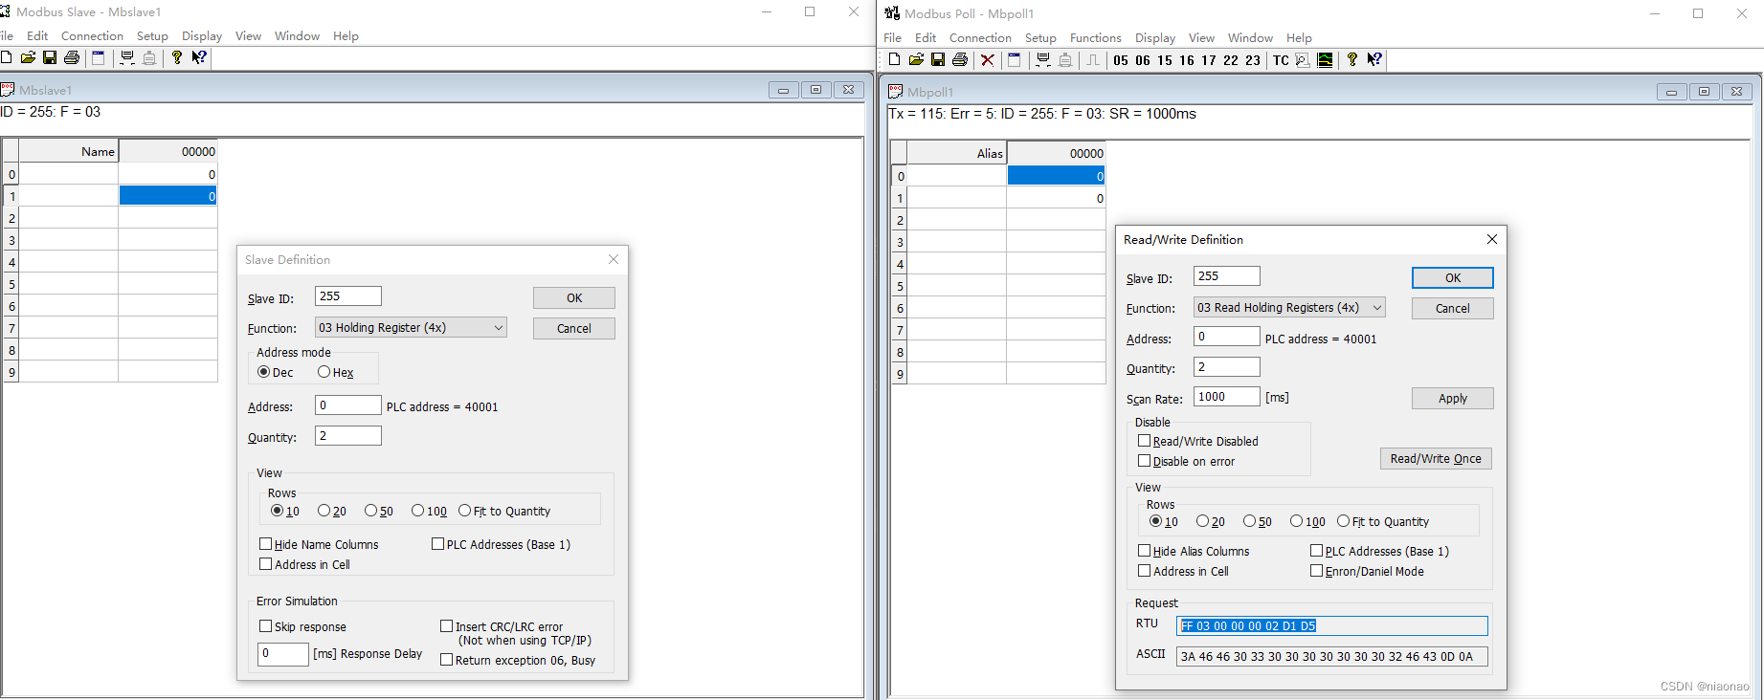Click function 23 read/write registers icon
The height and width of the screenshot is (700, 1764).
(1253, 60)
